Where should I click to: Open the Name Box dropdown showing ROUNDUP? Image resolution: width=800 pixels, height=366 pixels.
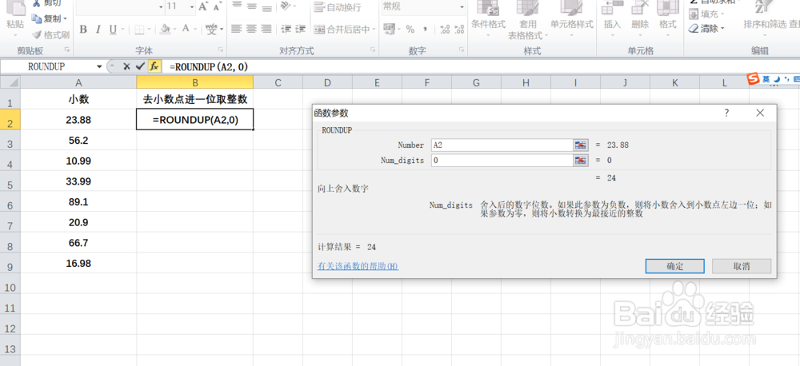coord(99,67)
